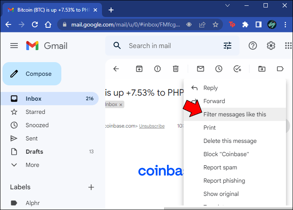293x210 pixels.
Task: Add email to Tasks icon
Action: [237, 69]
